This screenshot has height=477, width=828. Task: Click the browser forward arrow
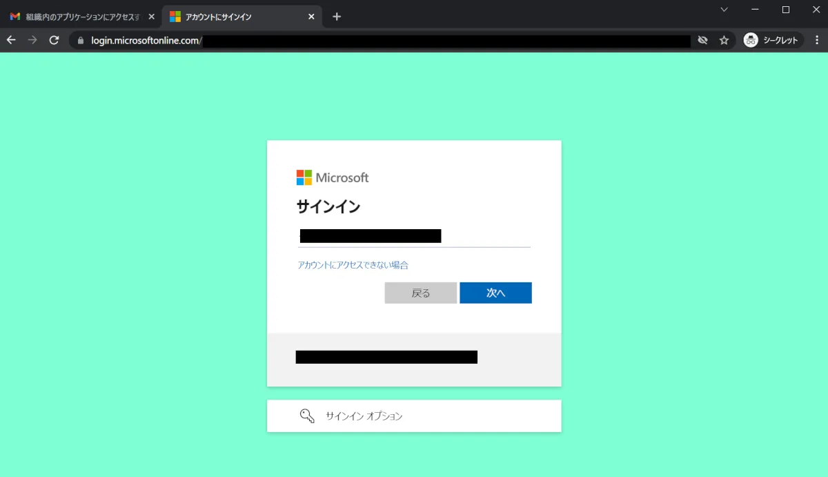coord(32,40)
